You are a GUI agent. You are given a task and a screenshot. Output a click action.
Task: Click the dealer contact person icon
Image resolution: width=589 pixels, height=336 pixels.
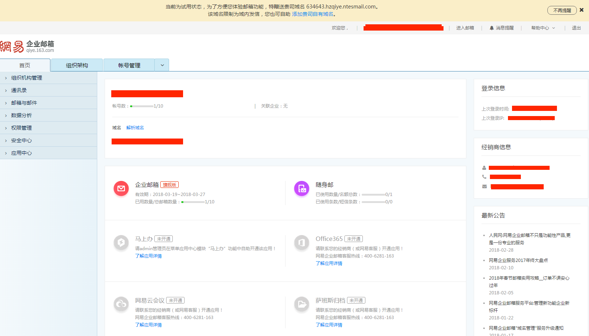point(484,168)
